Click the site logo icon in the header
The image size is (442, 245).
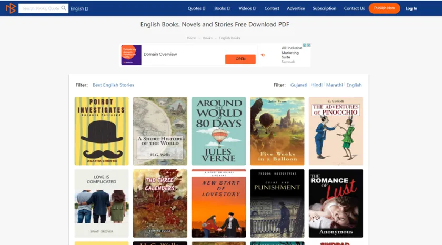[x=11, y=8]
